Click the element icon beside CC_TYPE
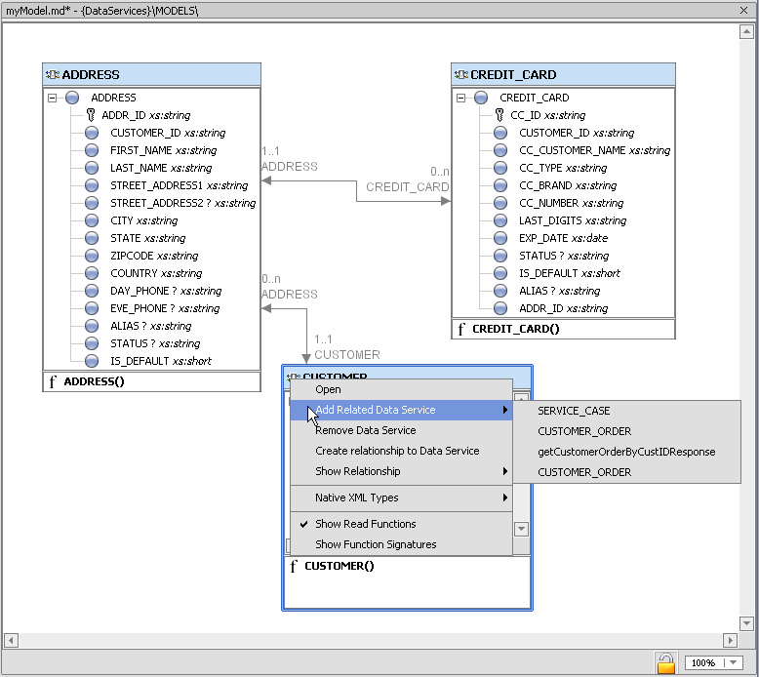759x677 pixels. pyautogui.click(x=500, y=168)
